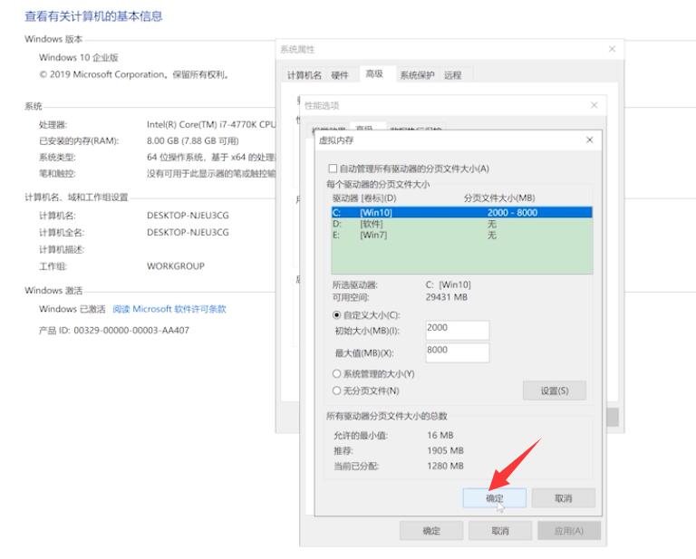
Task: Click the WORKGROUP value text
Action: [176, 266]
